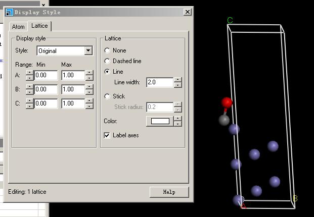Switch to the Atom tab
Image resolution: width=314 pixels, height=217 pixels.
(x=18, y=27)
